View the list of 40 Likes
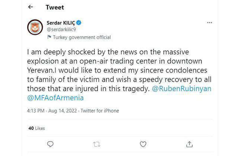Screen dimensions: 238x156 click(36, 128)
